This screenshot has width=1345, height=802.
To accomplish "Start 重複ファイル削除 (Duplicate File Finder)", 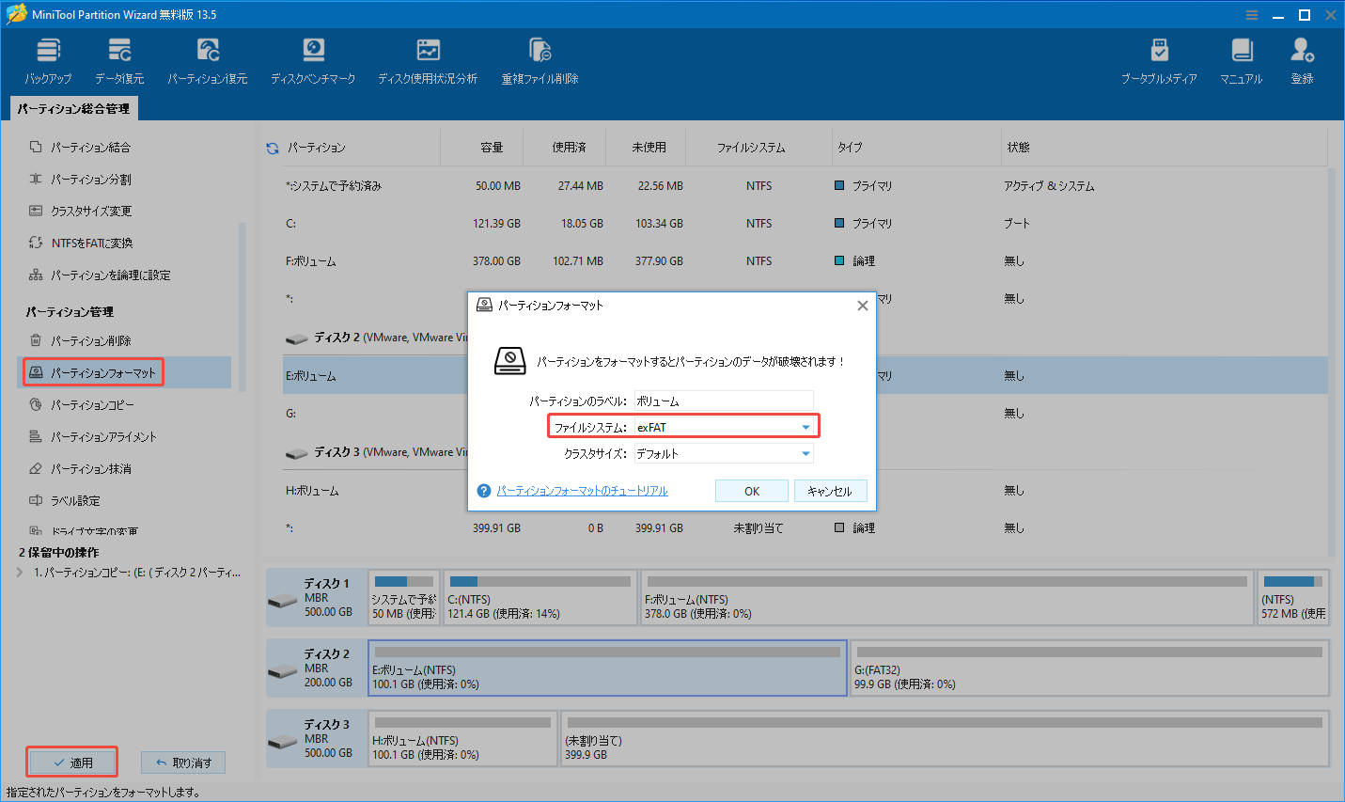I will (x=540, y=58).
